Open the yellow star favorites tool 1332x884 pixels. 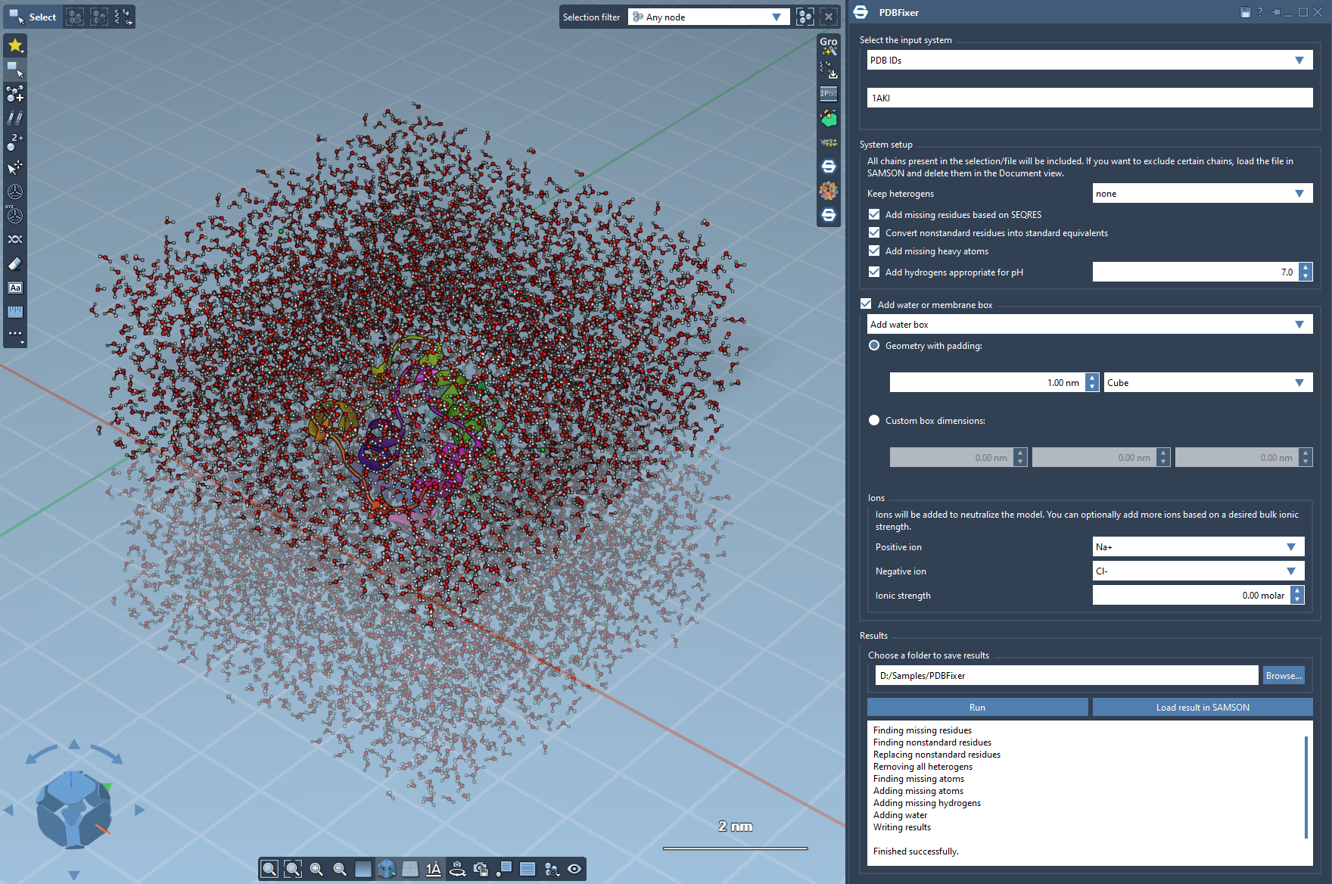click(x=15, y=45)
